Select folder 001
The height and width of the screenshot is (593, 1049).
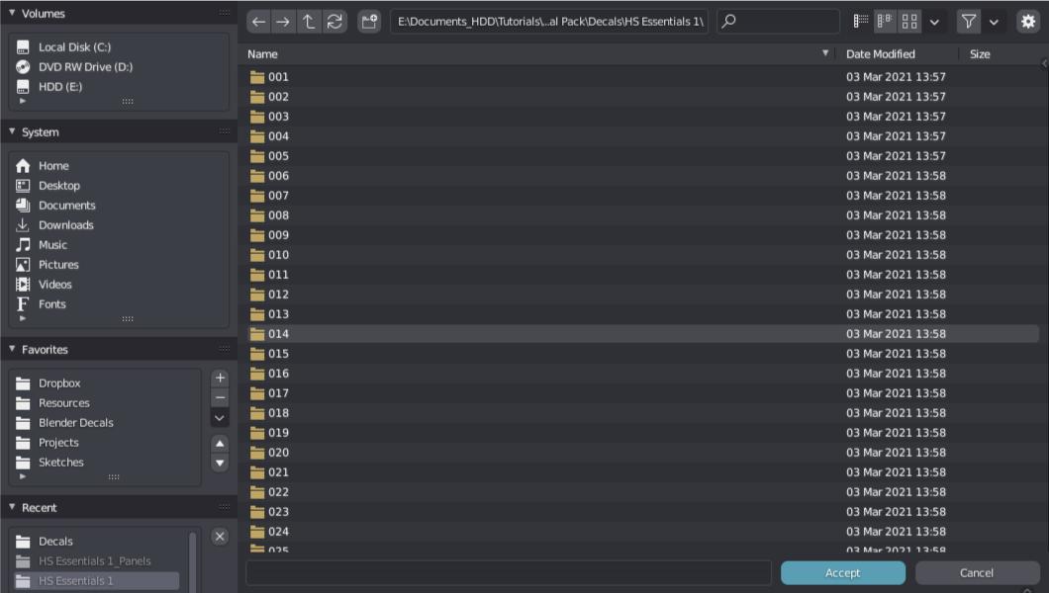click(641, 77)
